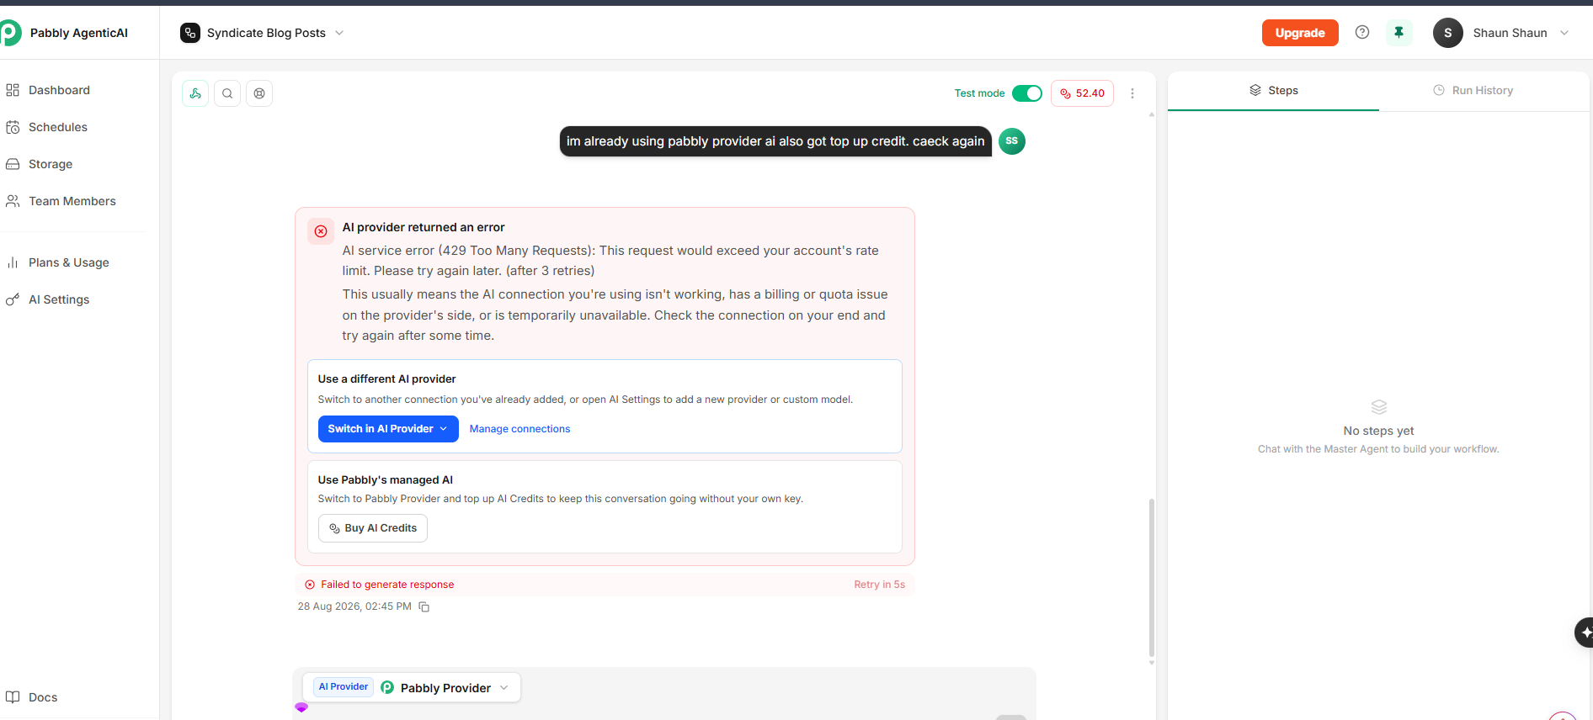This screenshot has height=720, width=1593.
Task: Click the '28 Aug 2026, 02:45 PM' timestamp
Action: point(354,606)
